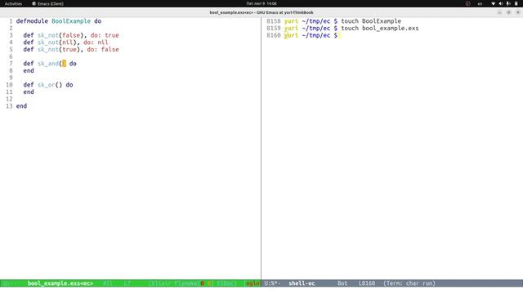The image size is (523, 294).
Task: Click 'touch BoolExample' command in shell
Action: 371,21
